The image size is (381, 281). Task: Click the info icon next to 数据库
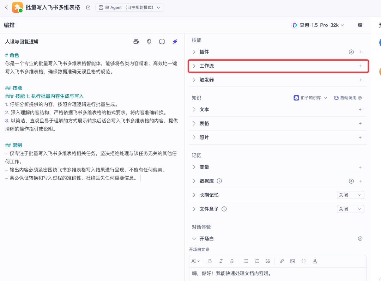click(x=219, y=181)
